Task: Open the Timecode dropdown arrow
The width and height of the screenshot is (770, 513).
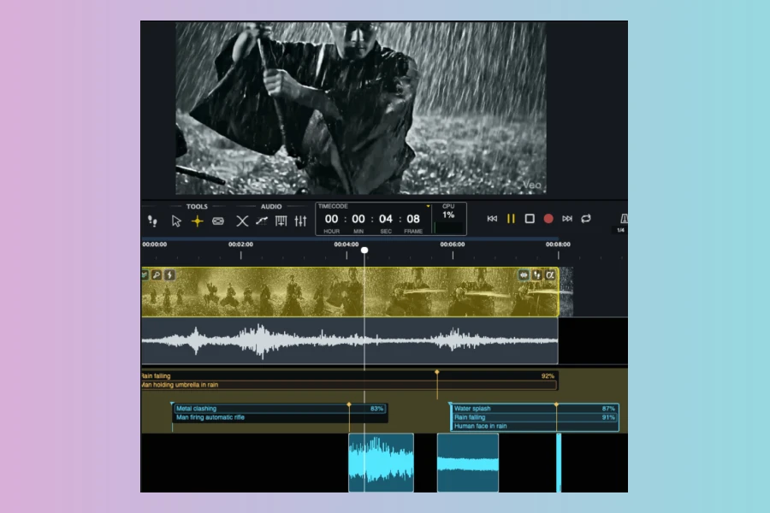Action: point(429,206)
